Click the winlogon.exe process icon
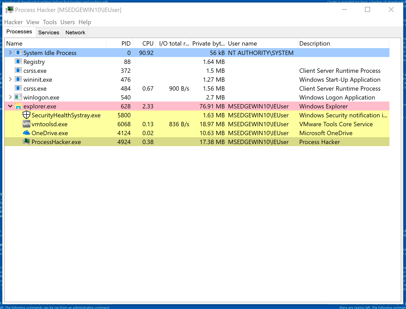This screenshot has width=406, height=309. [x=18, y=97]
